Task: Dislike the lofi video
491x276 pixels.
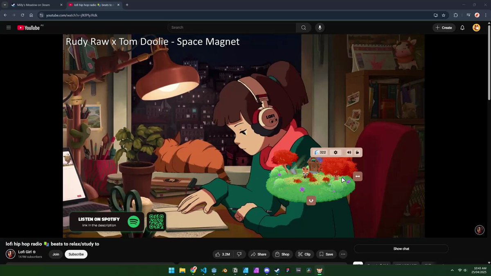Action: click(239, 254)
